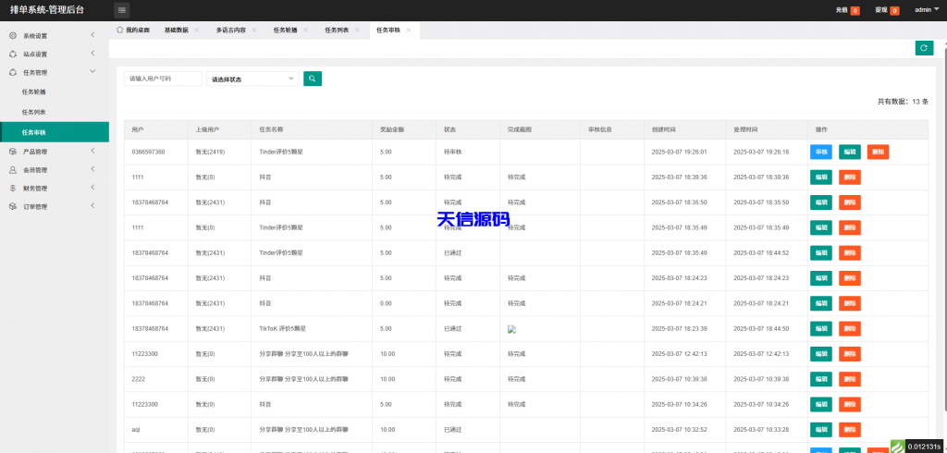Viewport: 947px width, 453px height.
Task: Click the green magnifier search button
Action: click(313, 79)
